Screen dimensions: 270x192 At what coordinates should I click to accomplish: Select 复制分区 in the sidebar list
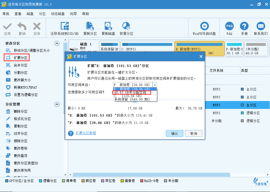tap(17, 126)
